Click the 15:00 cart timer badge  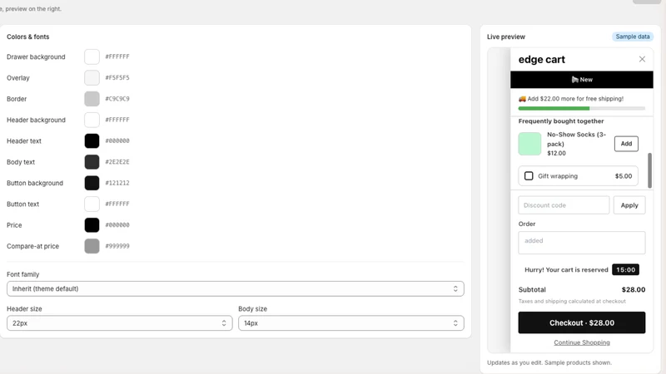[x=625, y=269]
